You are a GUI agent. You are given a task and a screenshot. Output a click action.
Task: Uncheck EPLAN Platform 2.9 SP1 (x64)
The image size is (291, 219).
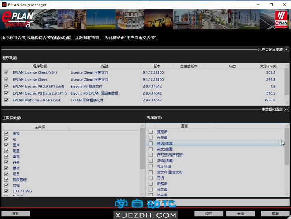[x=6, y=100]
